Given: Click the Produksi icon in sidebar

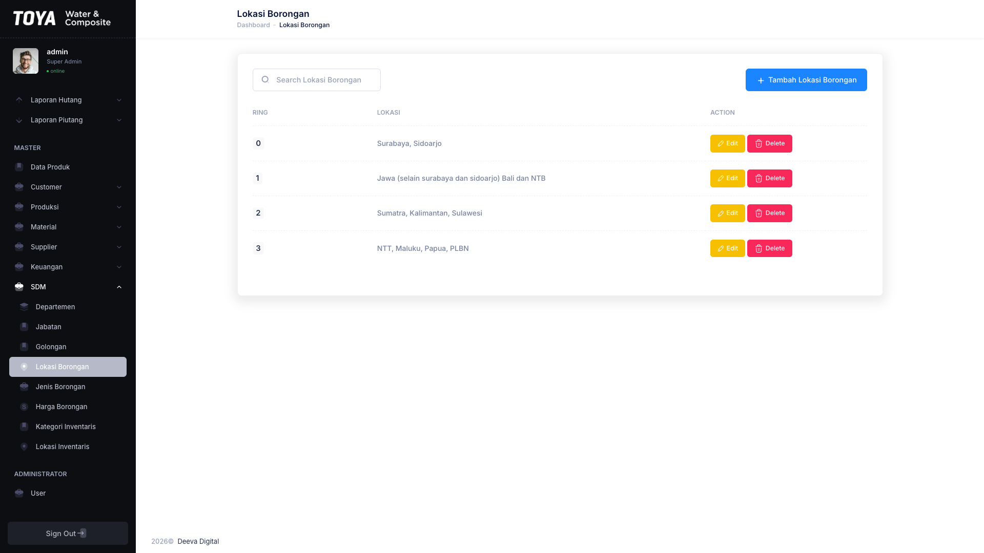Looking at the screenshot, I should [19, 207].
